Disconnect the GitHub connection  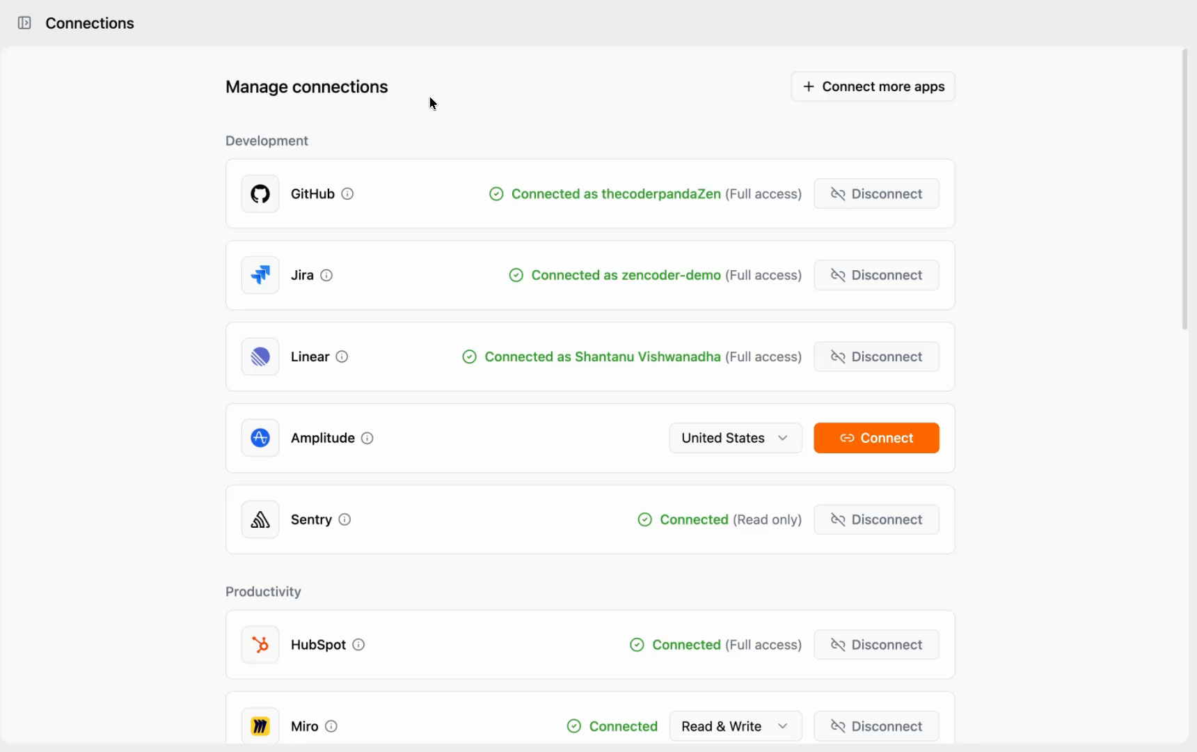(x=876, y=194)
